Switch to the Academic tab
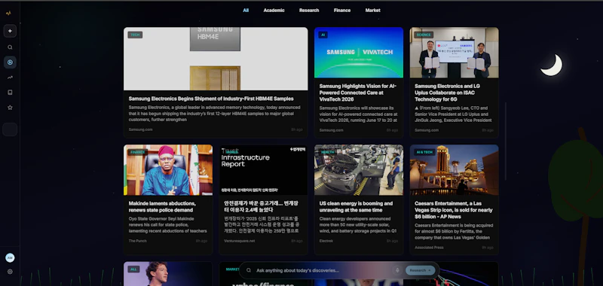This screenshot has height=286, width=603. click(x=274, y=11)
